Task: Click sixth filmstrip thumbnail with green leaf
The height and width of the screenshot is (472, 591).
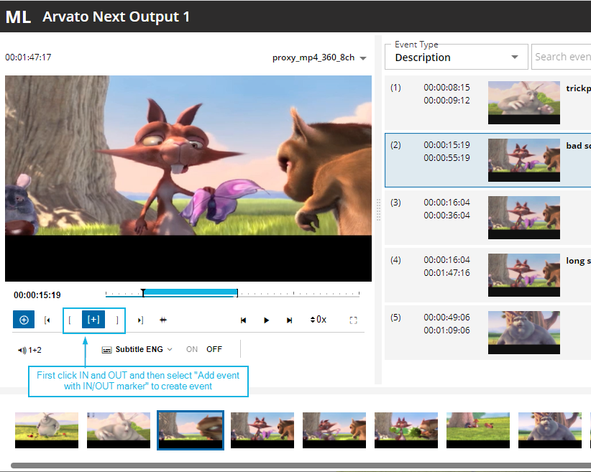Action: click(x=406, y=430)
